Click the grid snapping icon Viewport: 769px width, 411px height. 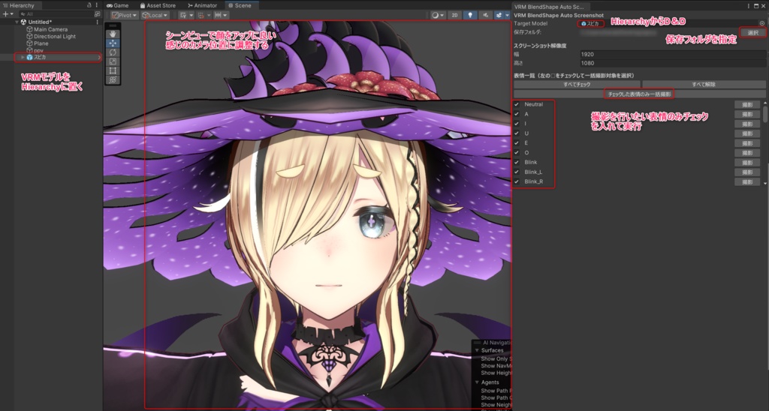[201, 15]
